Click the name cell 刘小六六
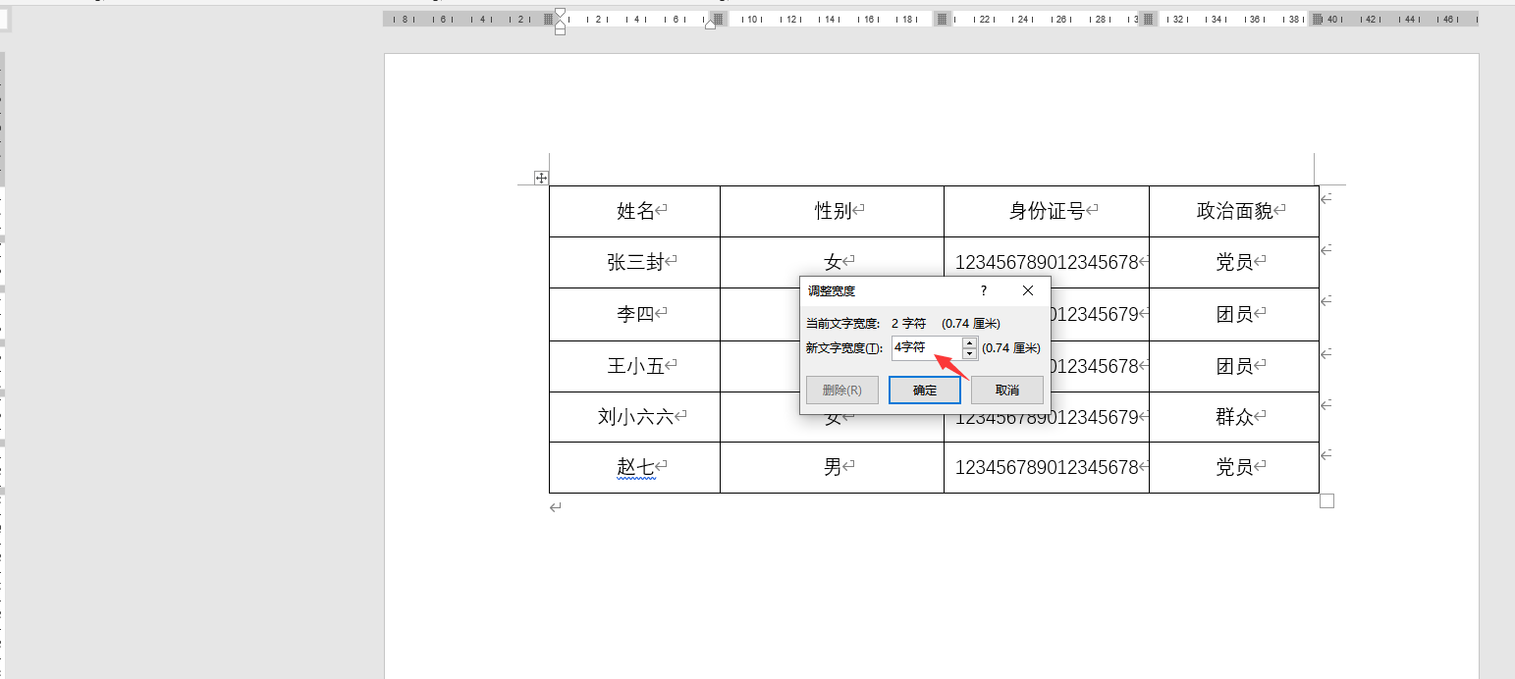Screen dimensions: 1515x679 point(635,417)
